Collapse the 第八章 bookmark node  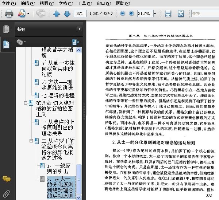point(26,103)
